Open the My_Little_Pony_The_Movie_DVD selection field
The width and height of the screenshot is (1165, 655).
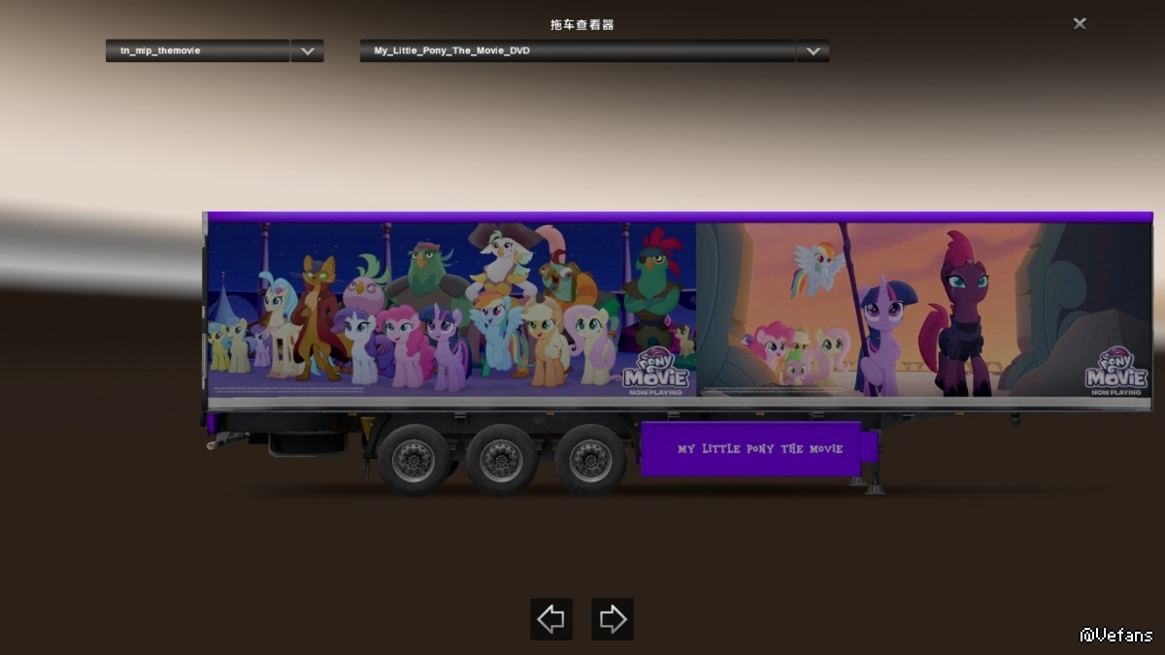578,50
